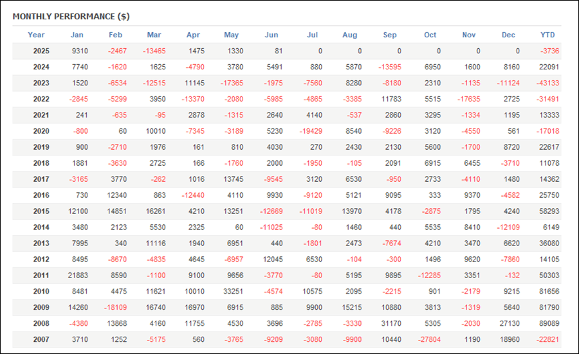Click 2023 YTD value -43133
579x354 pixels.
tap(548, 83)
